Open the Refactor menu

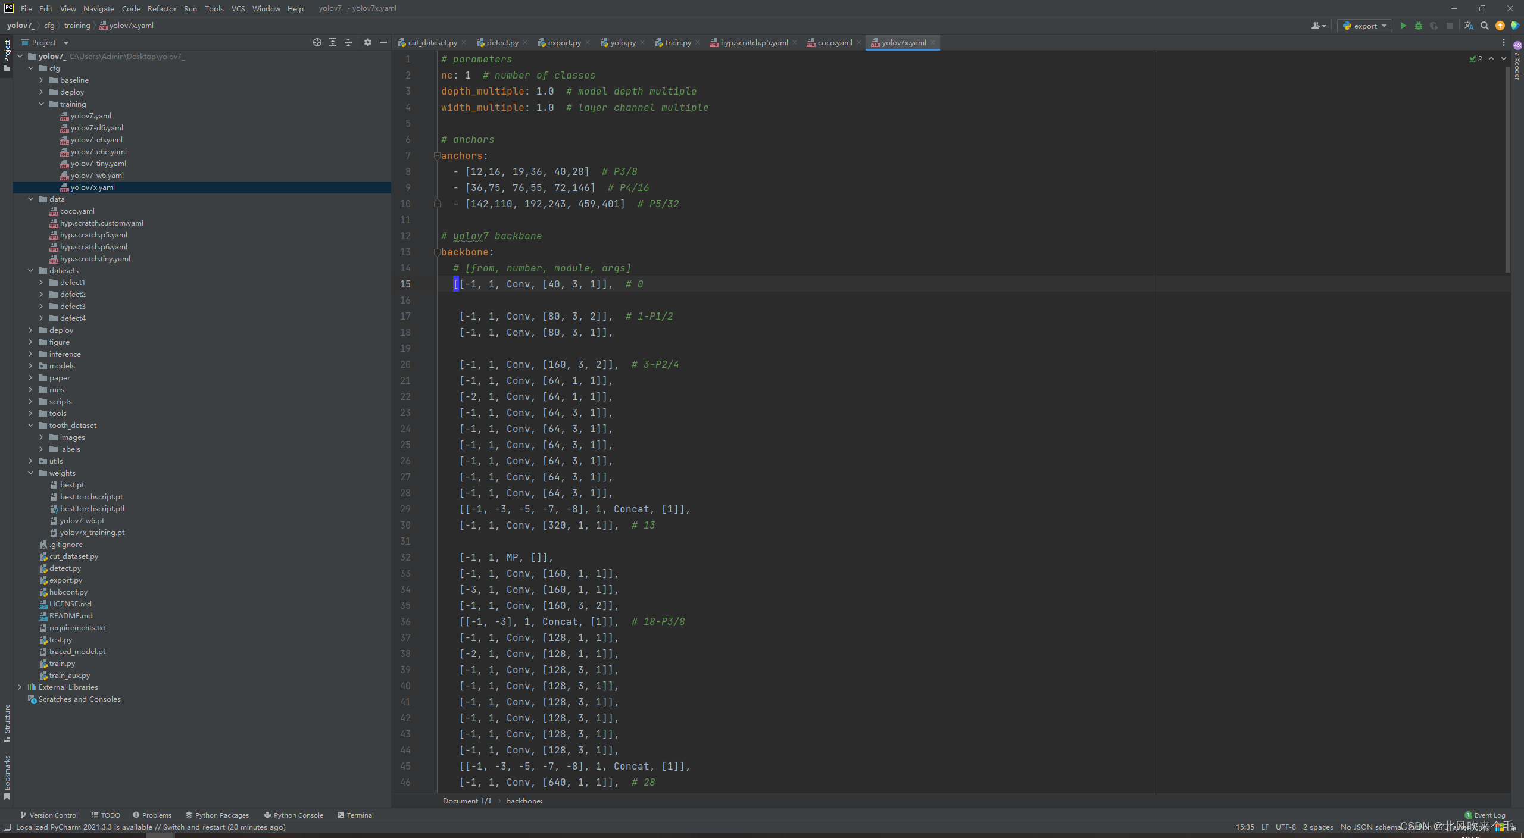pos(162,8)
